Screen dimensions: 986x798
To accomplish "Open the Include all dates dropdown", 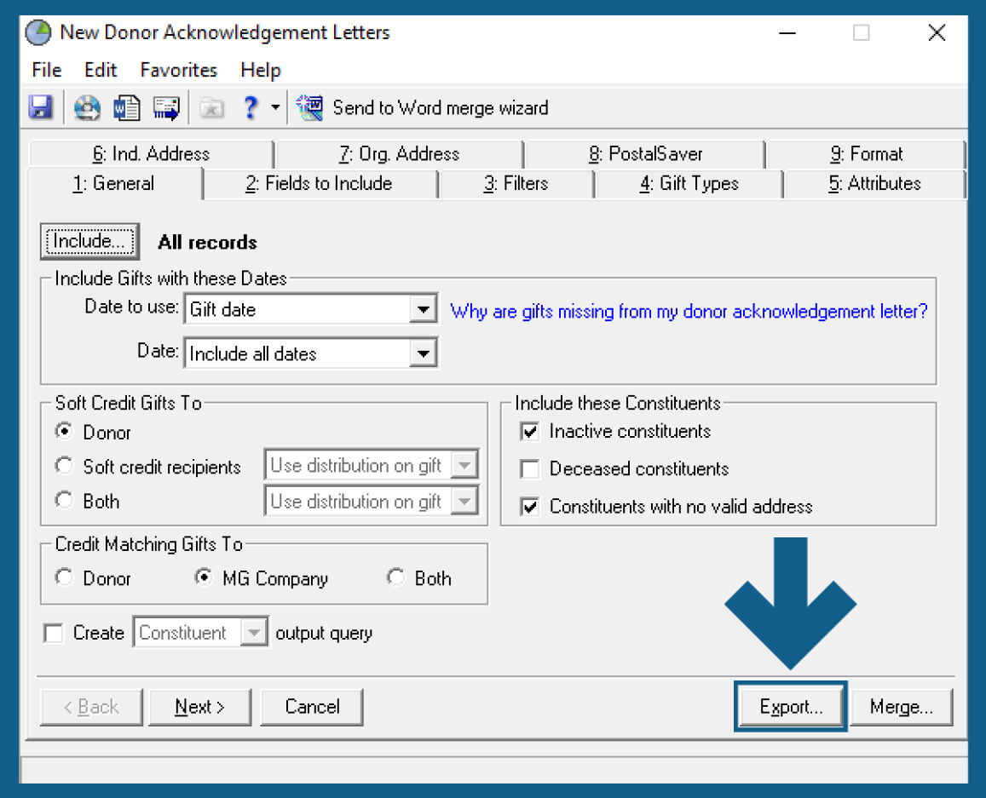I will click(424, 353).
